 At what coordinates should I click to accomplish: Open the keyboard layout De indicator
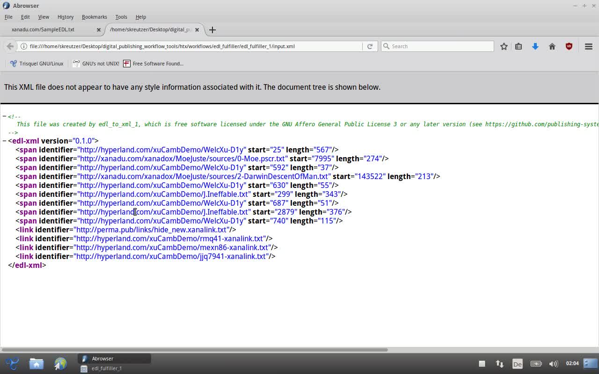point(517,363)
